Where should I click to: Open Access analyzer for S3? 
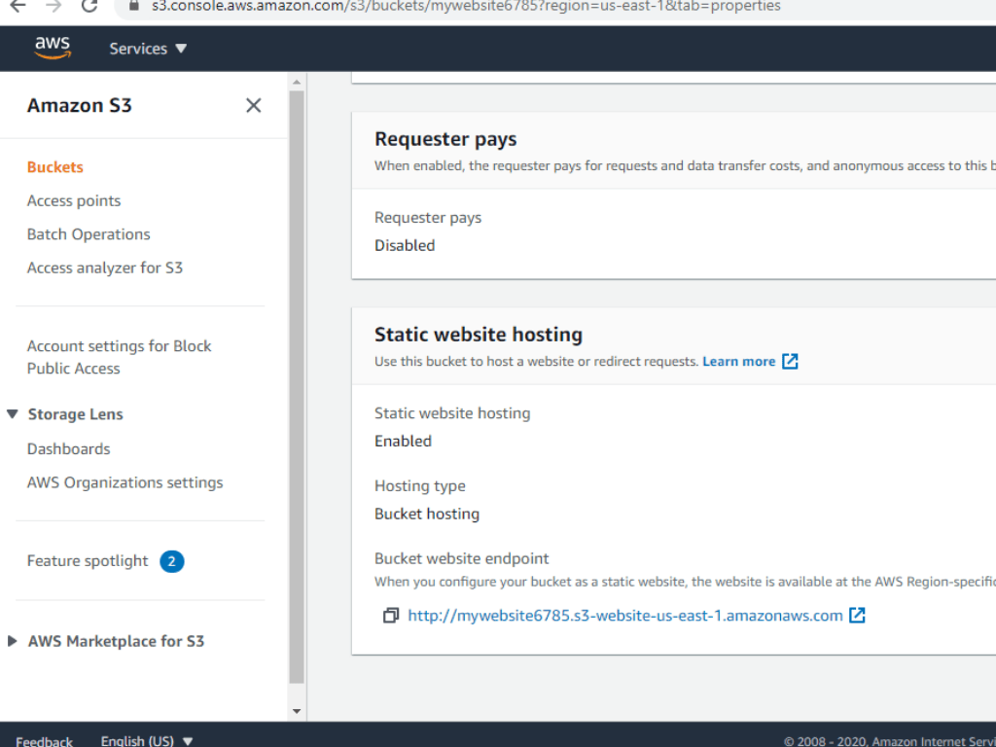[x=104, y=267]
